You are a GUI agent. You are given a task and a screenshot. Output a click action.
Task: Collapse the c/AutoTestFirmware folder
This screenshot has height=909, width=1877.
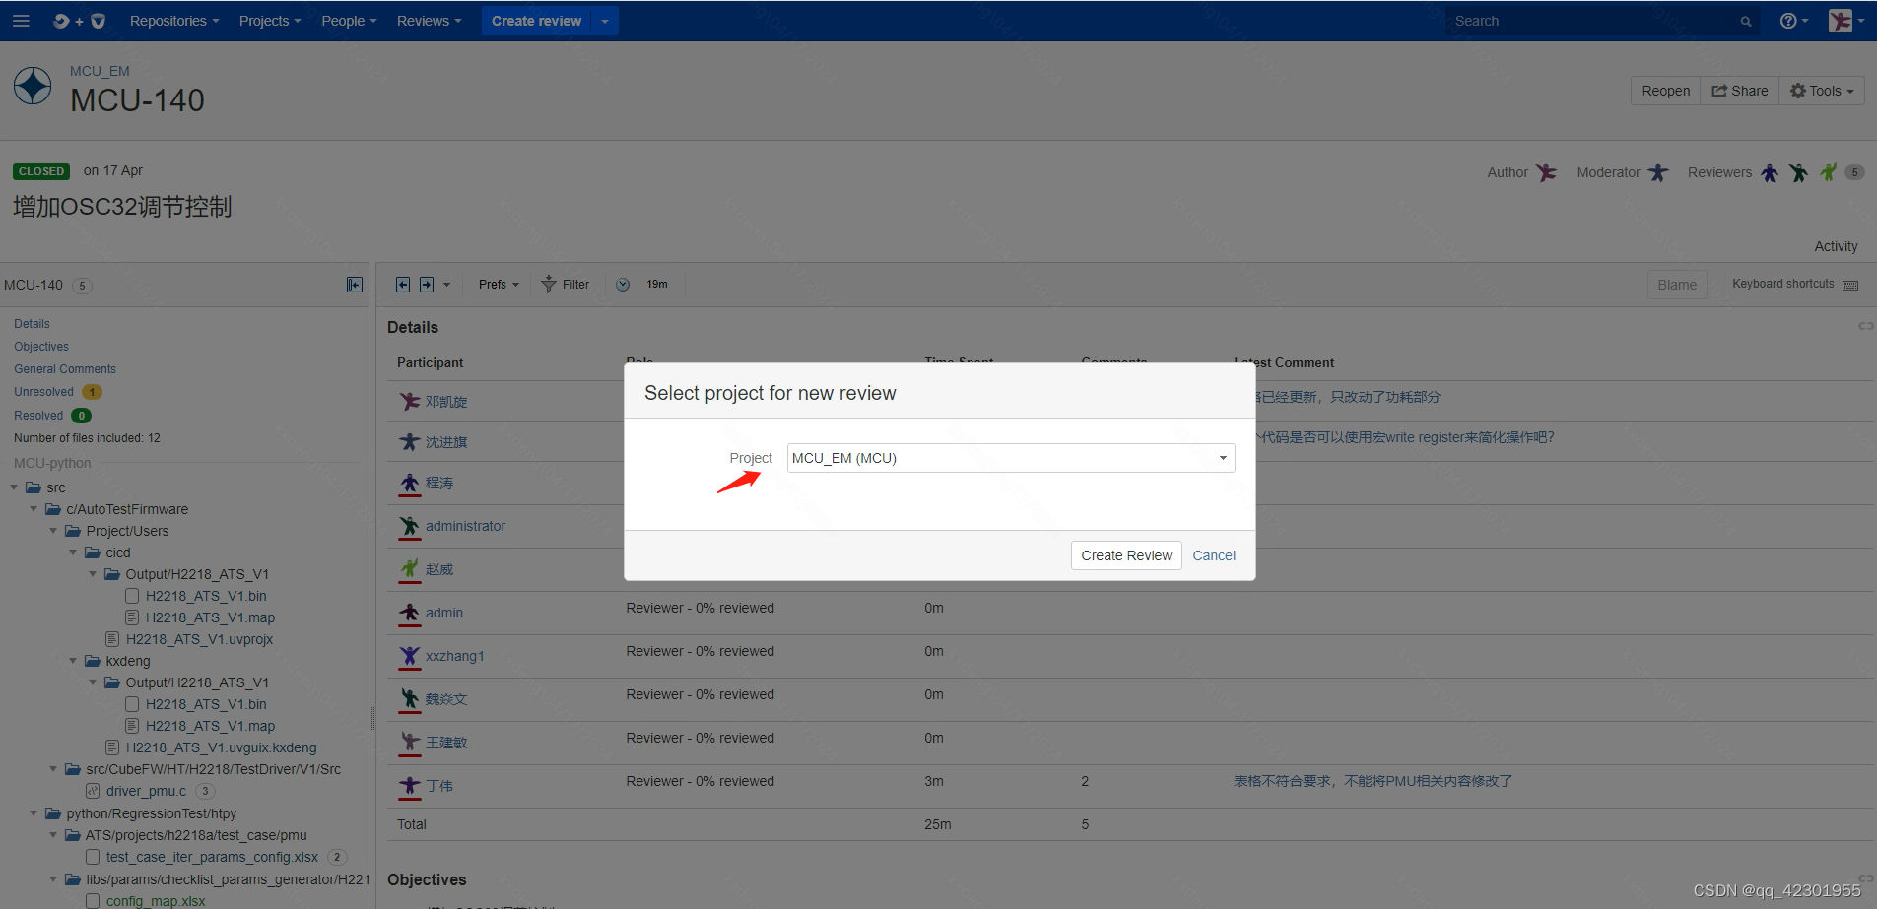pos(34,509)
